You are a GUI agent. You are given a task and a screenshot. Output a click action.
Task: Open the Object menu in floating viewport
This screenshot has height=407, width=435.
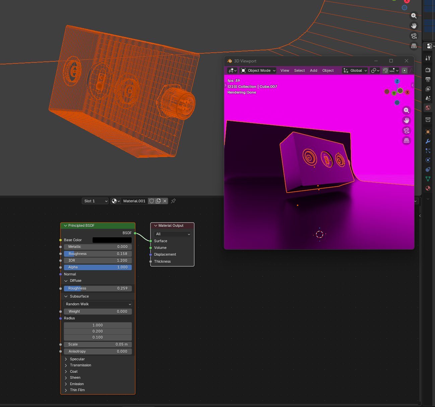coord(328,70)
